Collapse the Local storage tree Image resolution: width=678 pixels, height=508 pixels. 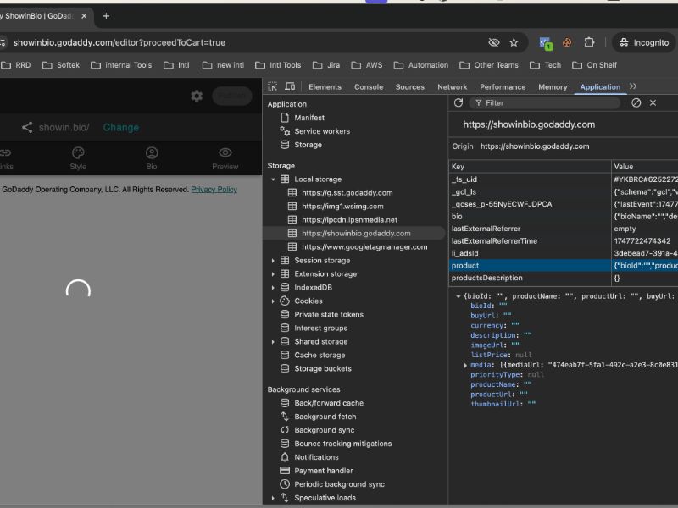point(273,179)
